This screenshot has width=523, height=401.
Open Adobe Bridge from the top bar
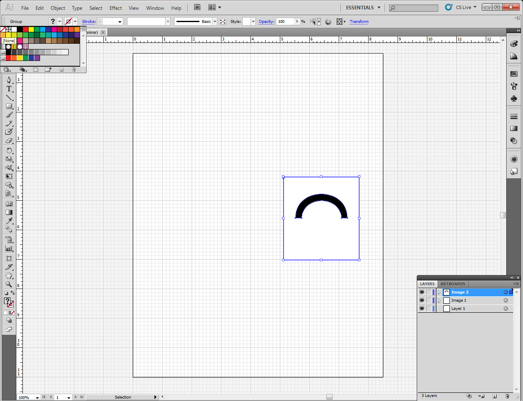tap(197, 7)
